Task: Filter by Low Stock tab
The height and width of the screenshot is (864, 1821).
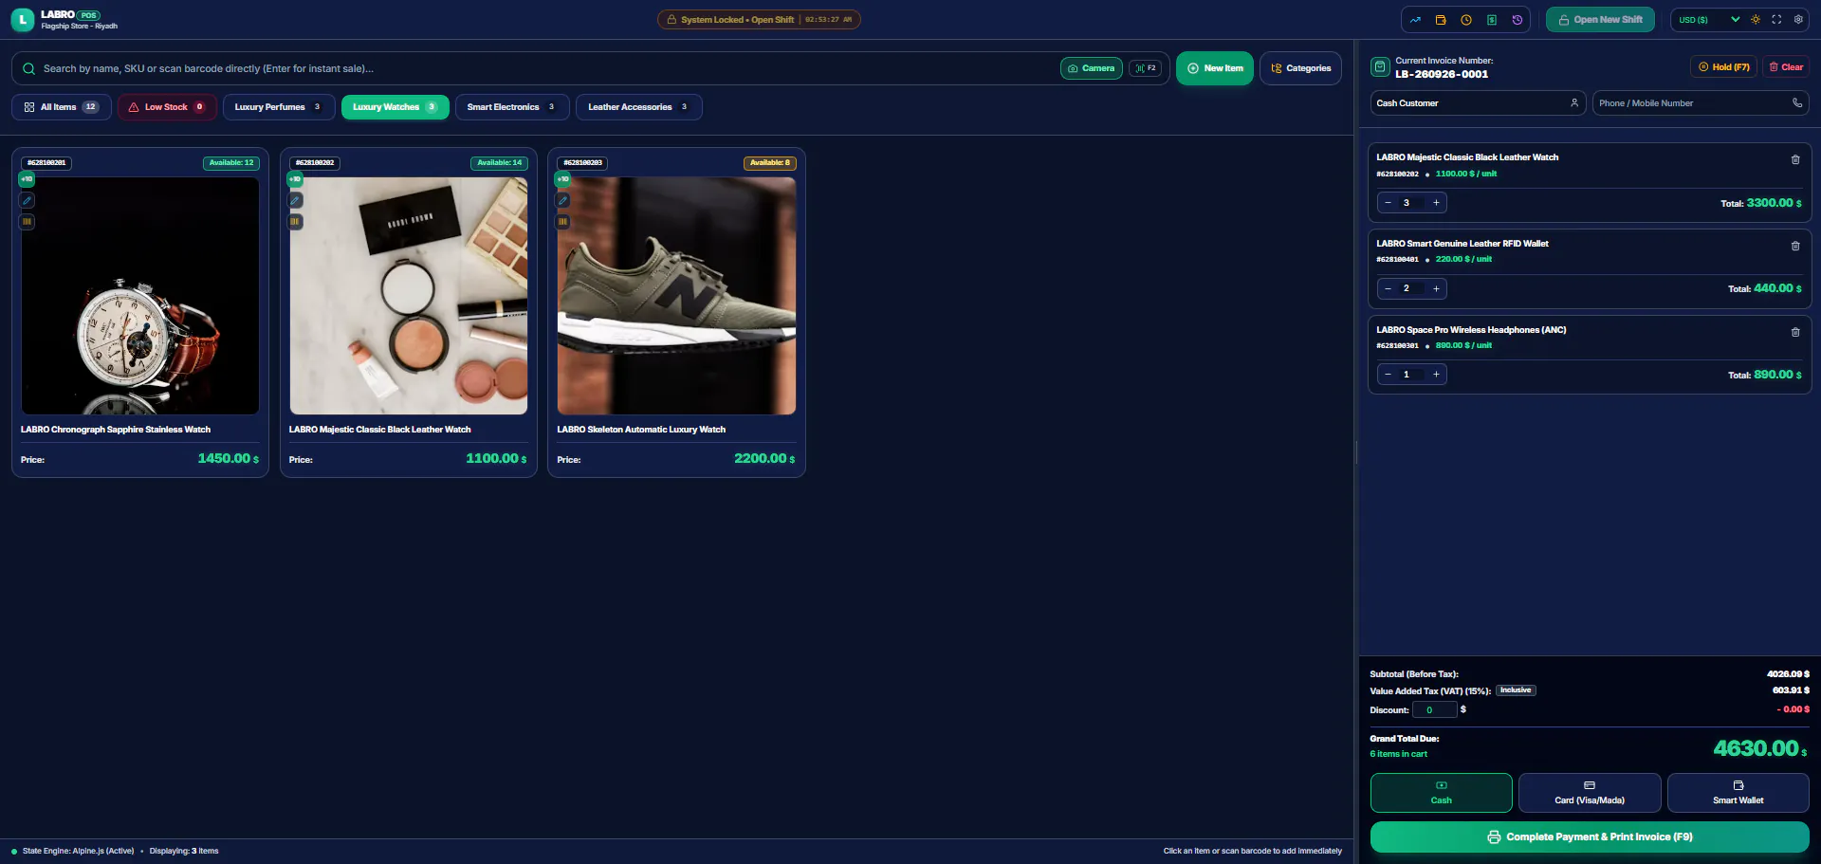Action: [167, 107]
